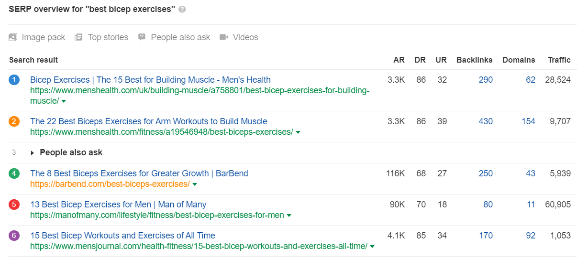Click the help question mark icon beside the SERP overview title
Image resolution: width=577 pixels, height=259 pixels.
(182, 10)
